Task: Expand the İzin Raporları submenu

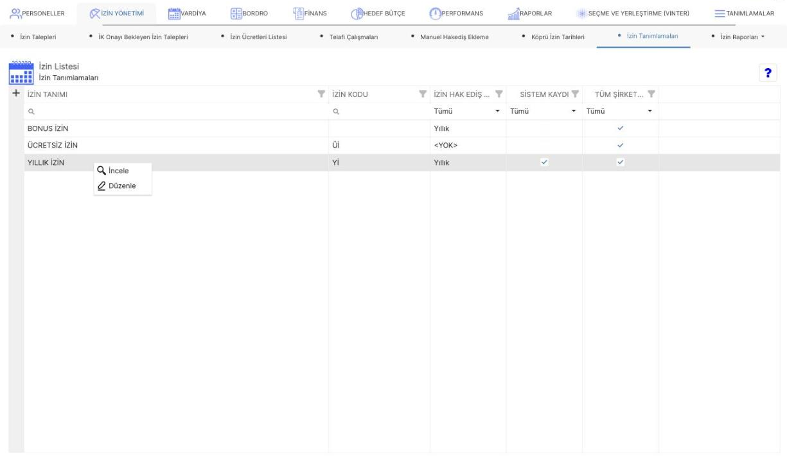Action: click(x=741, y=37)
